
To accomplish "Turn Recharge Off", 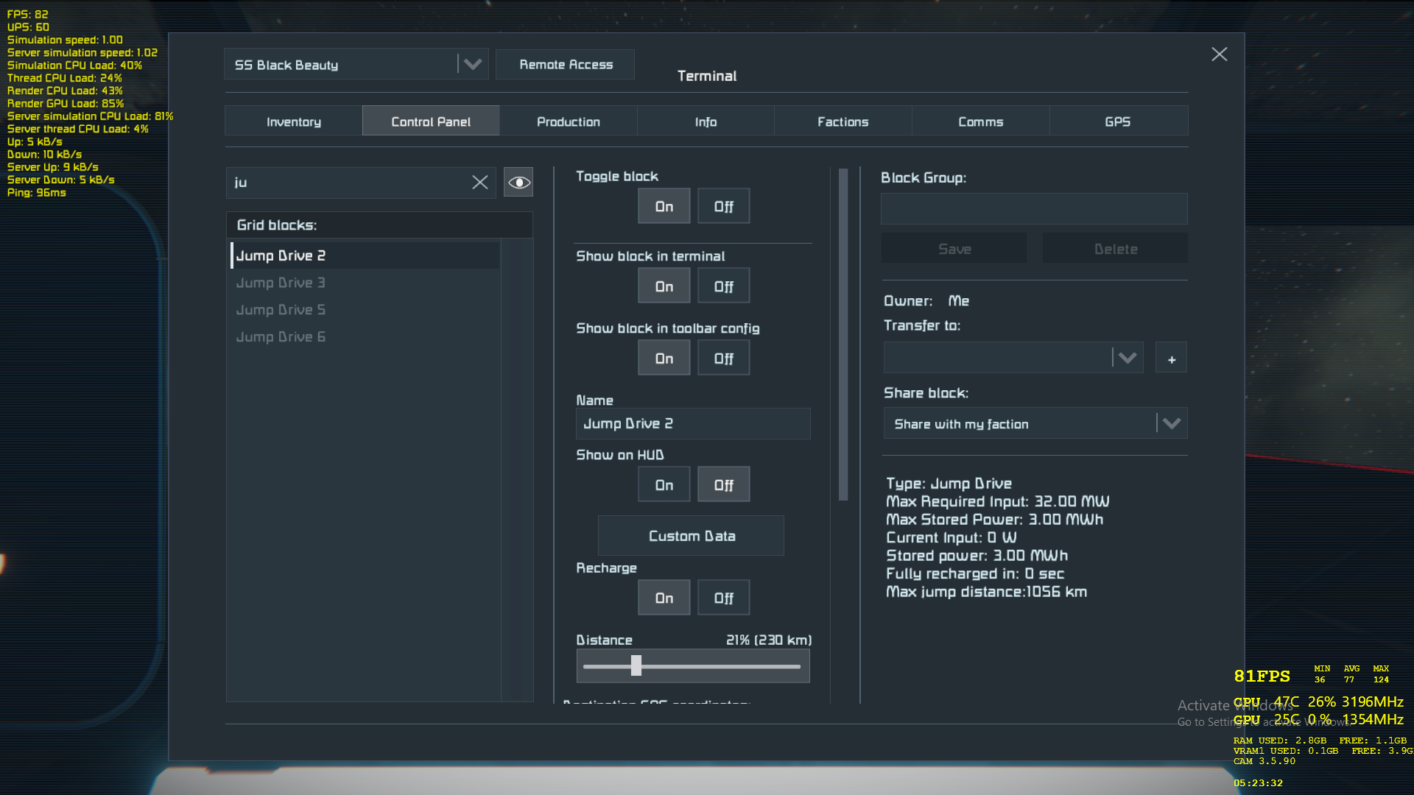I will tap(723, 598).
